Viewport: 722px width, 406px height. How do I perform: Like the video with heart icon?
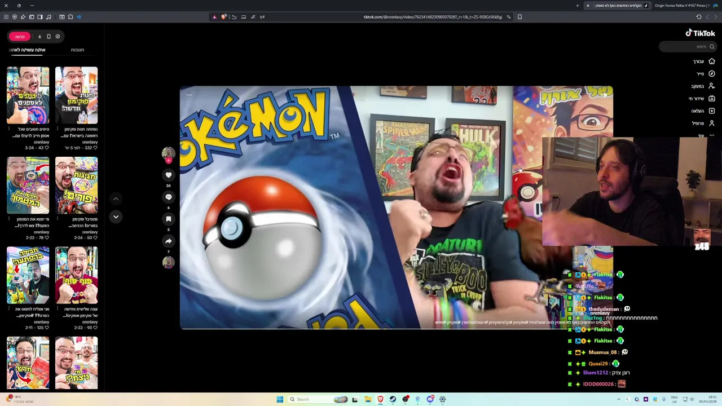point(168,175)
